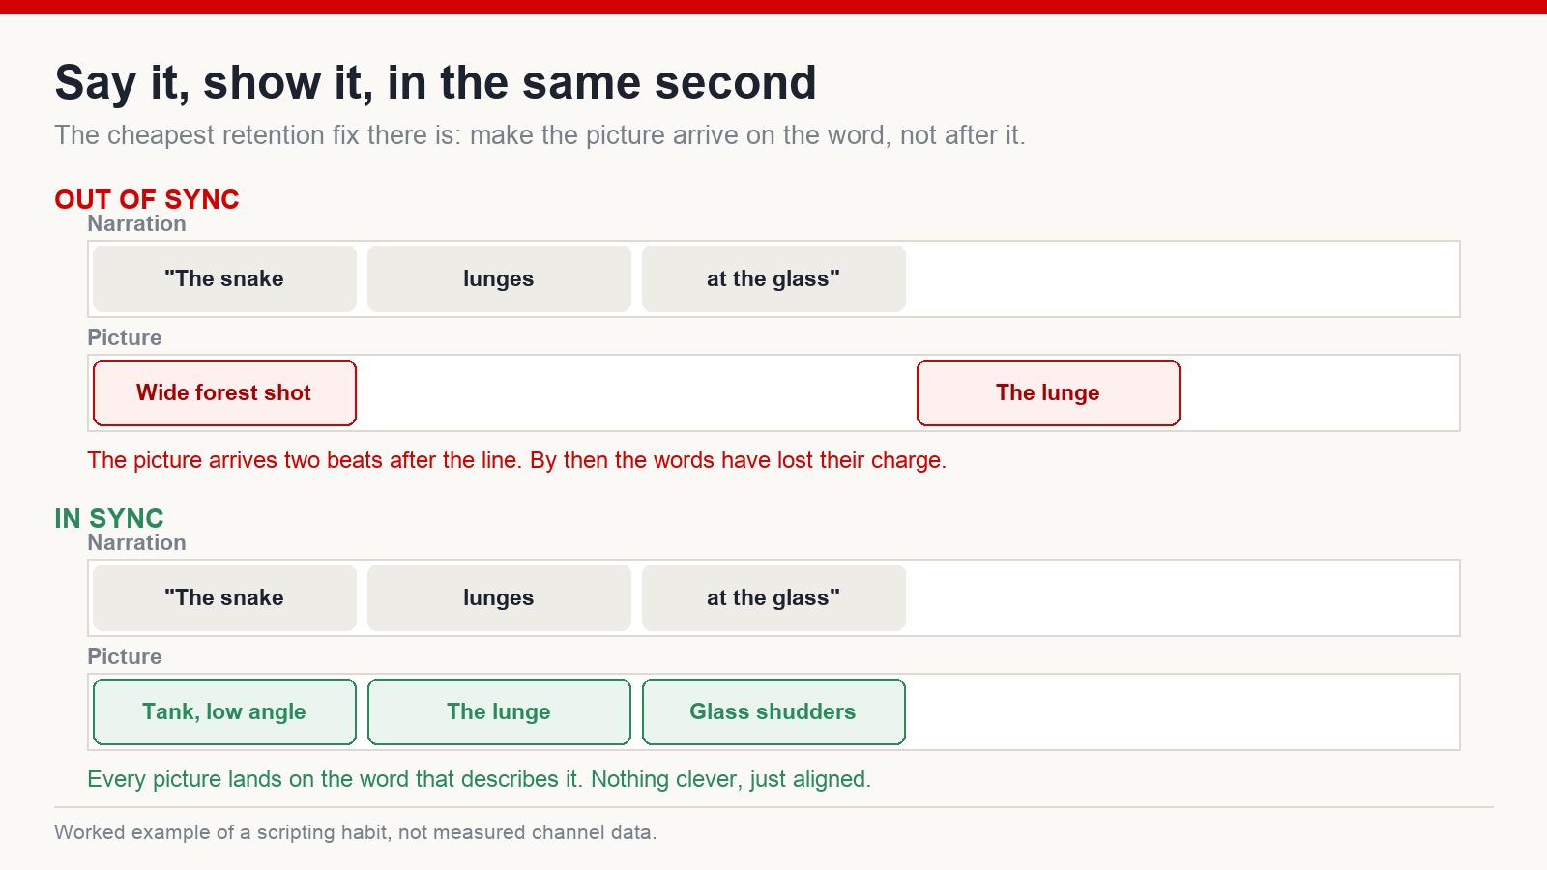Click "The snake" block in in-sync narration
The height and width of the screenshot is (870, 1547).
pyautogui.click(x=224, y=597)
